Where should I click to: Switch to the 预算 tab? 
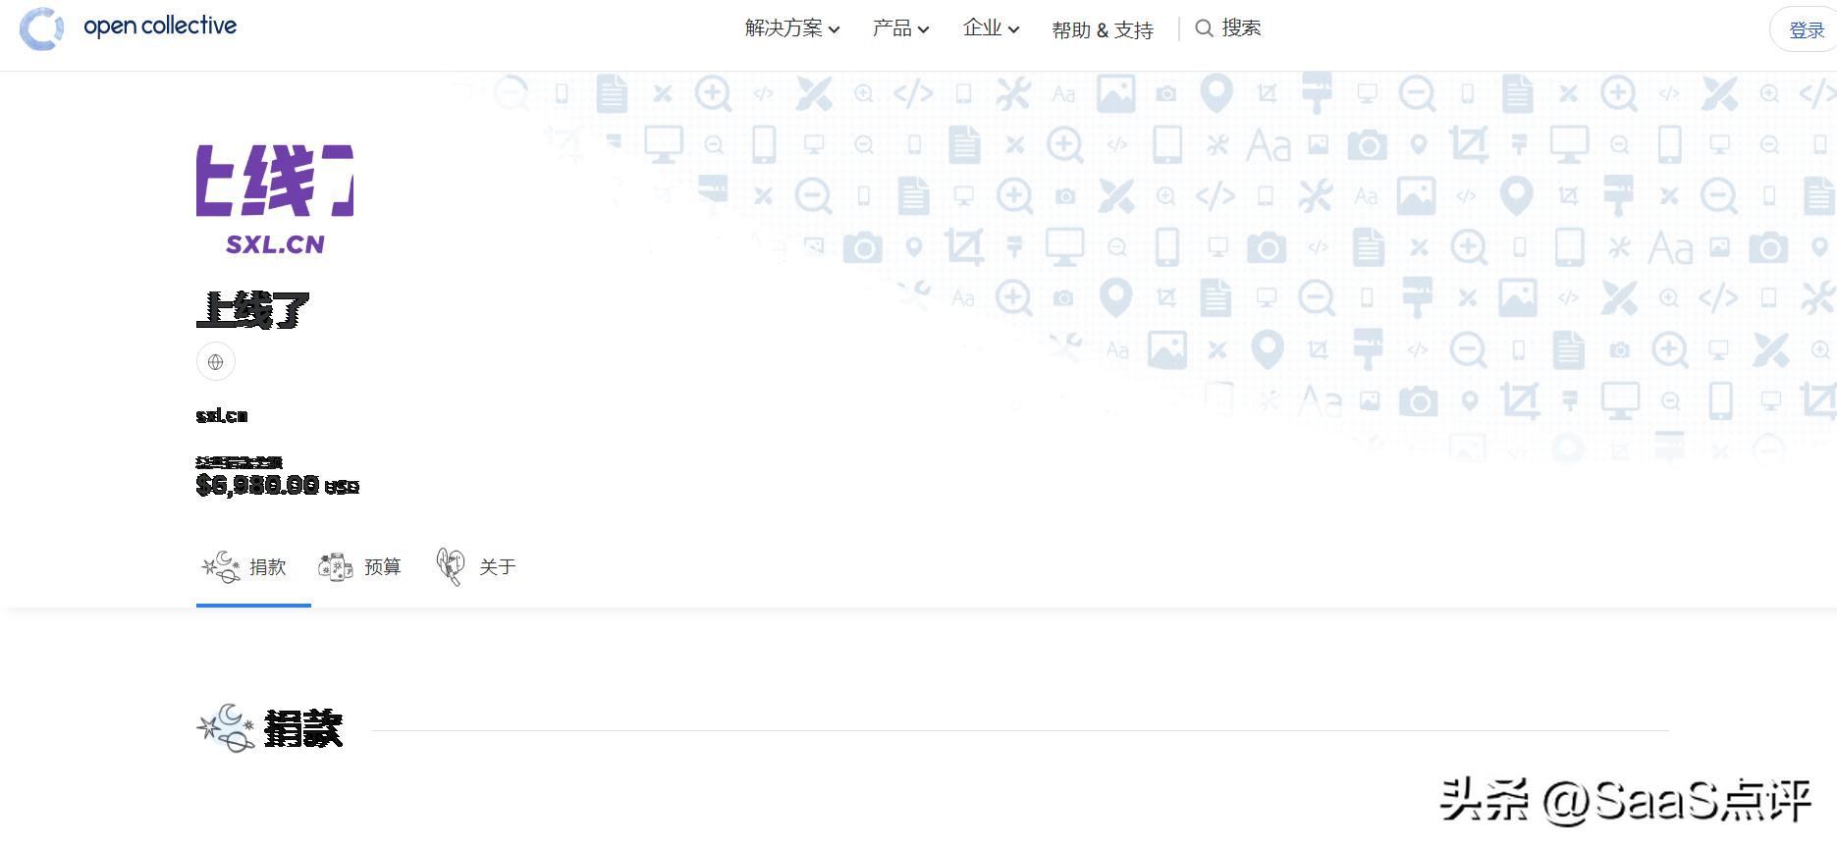pos(359,567)
